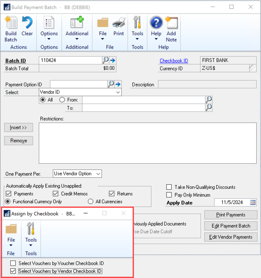Click the Print printer icon
Image resolution: width=261 pixels, height=278 pixels.
click(x=119, y=23)
